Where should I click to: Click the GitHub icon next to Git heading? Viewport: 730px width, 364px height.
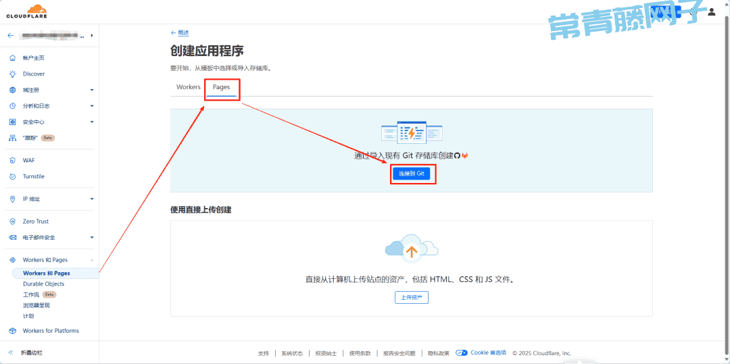(x=457, y=156)
